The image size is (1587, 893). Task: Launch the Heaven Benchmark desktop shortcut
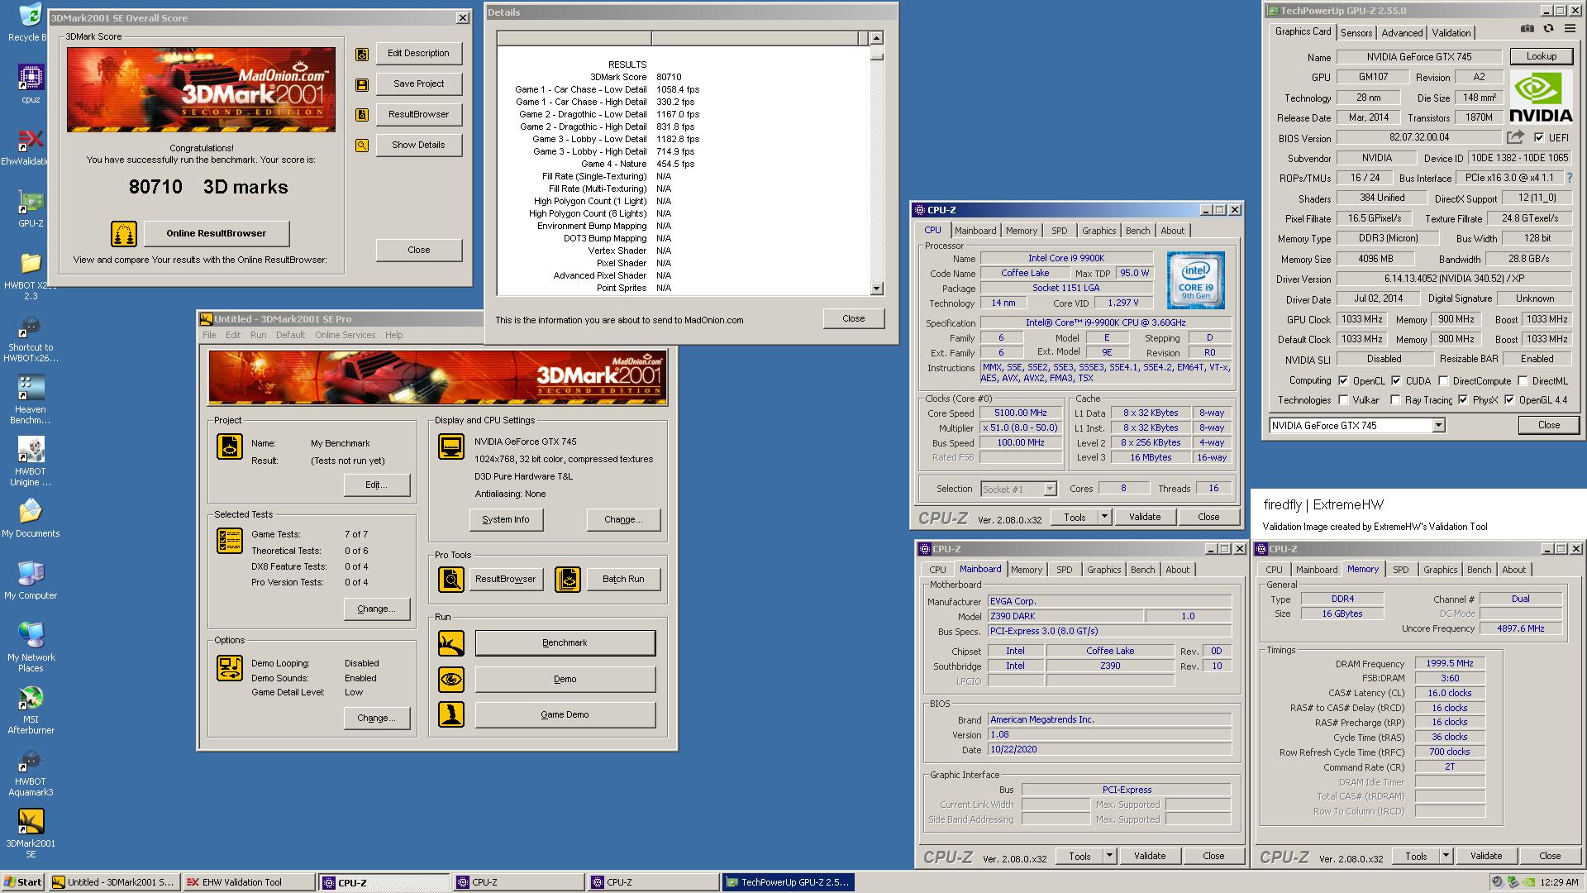click(31, 388)
